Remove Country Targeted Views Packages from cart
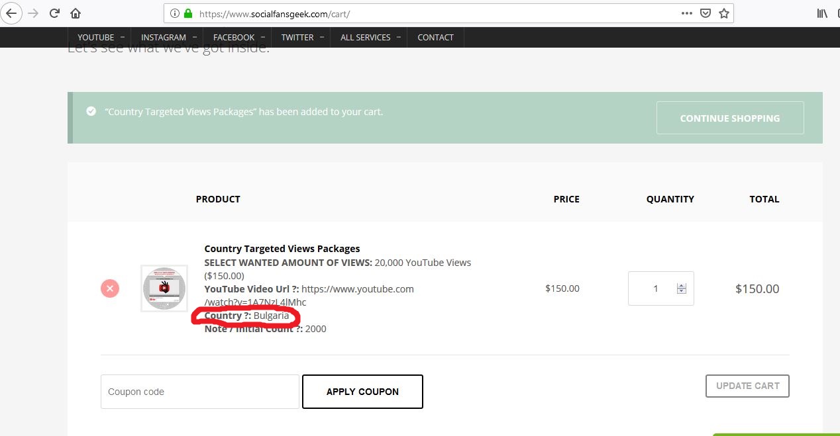This screenshot has height=436, width=840. pos(110,288)
